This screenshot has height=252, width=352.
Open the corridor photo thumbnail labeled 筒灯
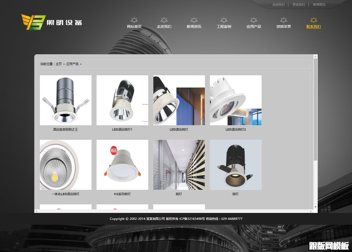(x=179, y=165)
